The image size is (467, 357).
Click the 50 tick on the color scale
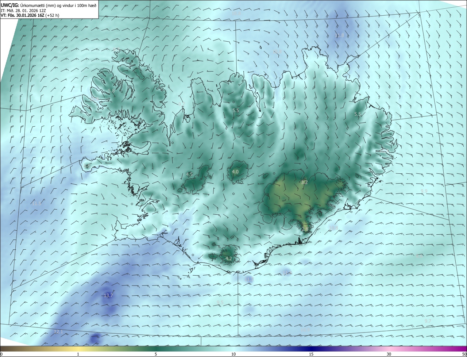click(464, 354)
